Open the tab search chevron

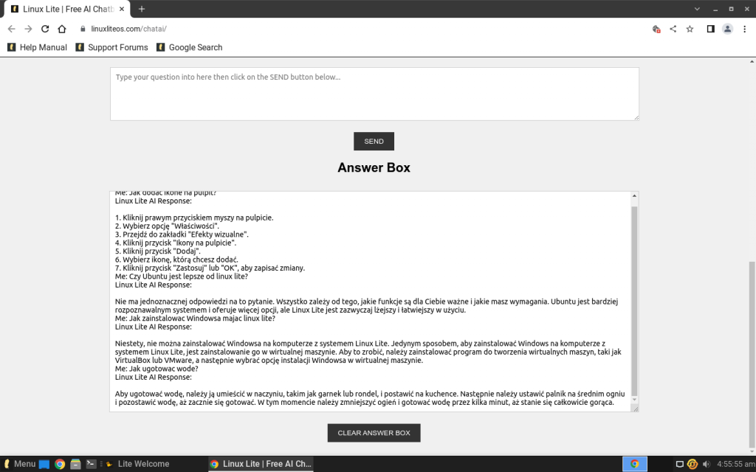click(x=697, y=9)
